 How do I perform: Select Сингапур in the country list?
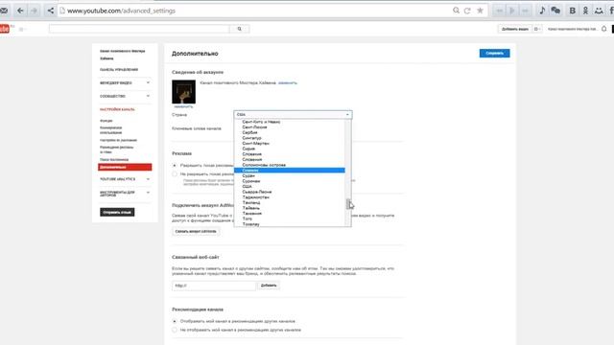pyautogui.click(x=290, y=138)
